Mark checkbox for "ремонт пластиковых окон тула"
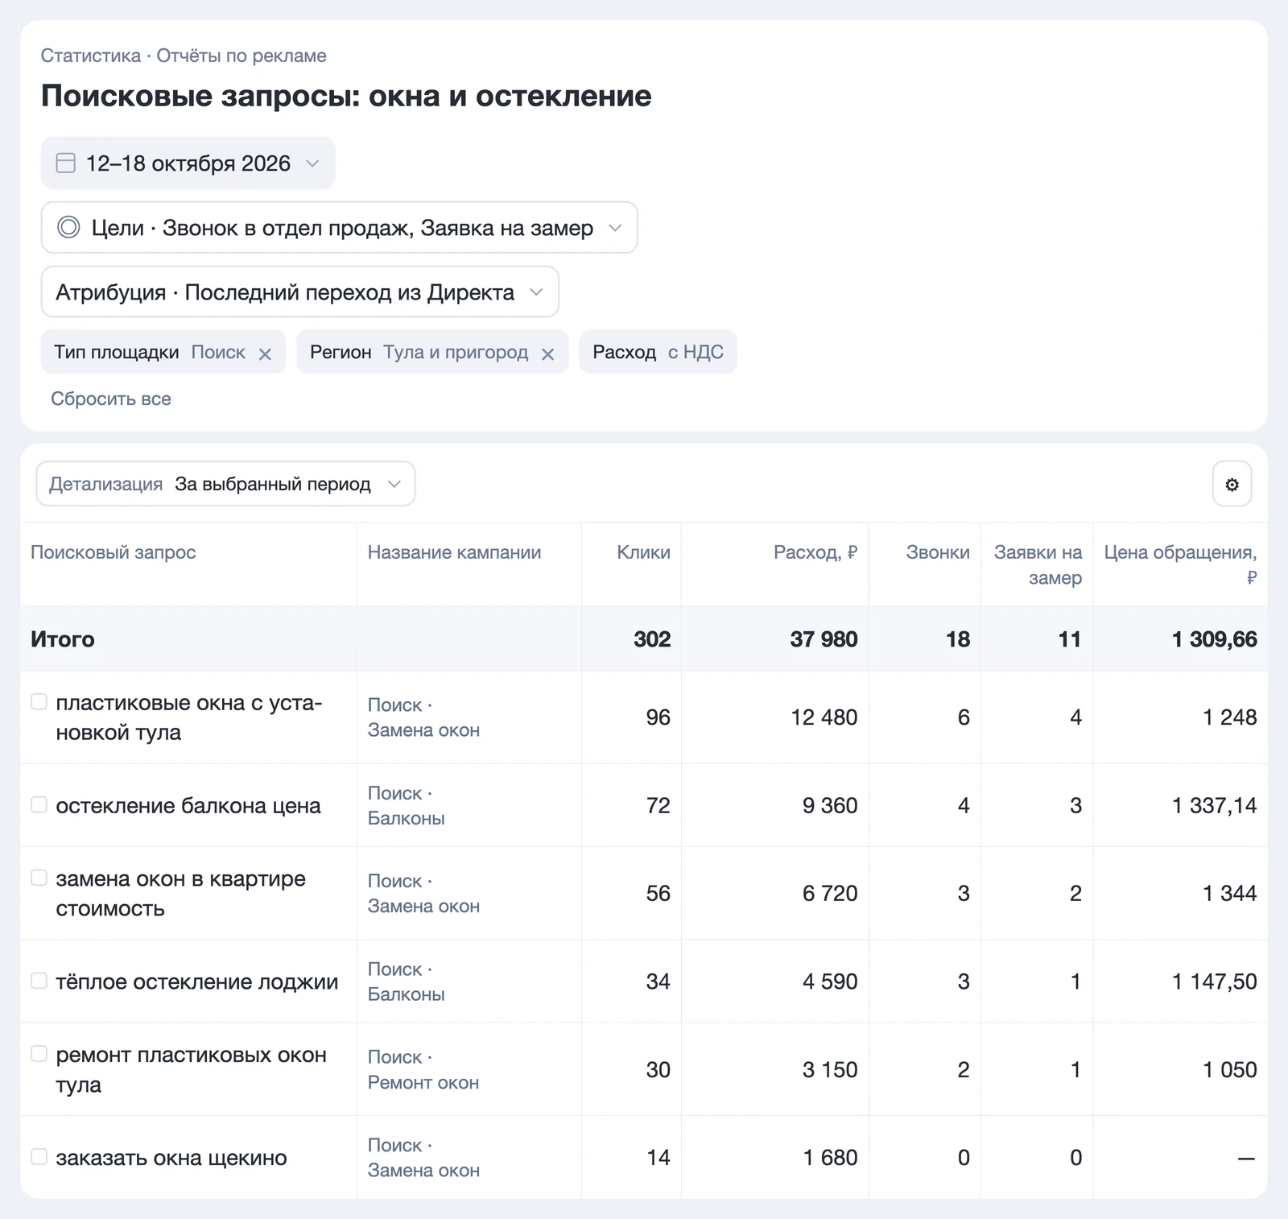This screenshot has width=1288, height=1219. click(x=39, y=1054)
